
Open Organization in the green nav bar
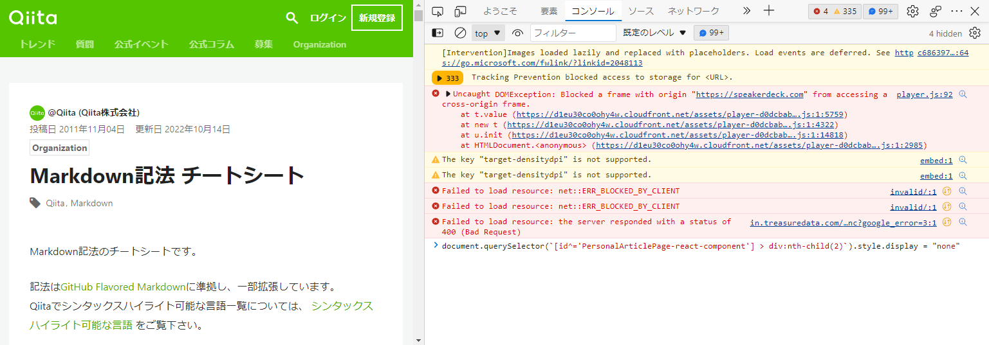320,44
